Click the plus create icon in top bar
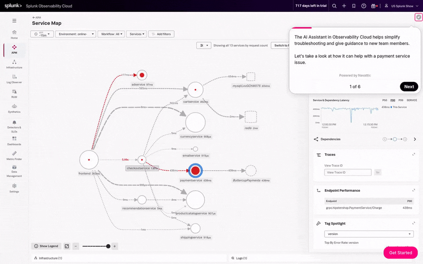Viewport: 423px width, 264px height. 344,6
